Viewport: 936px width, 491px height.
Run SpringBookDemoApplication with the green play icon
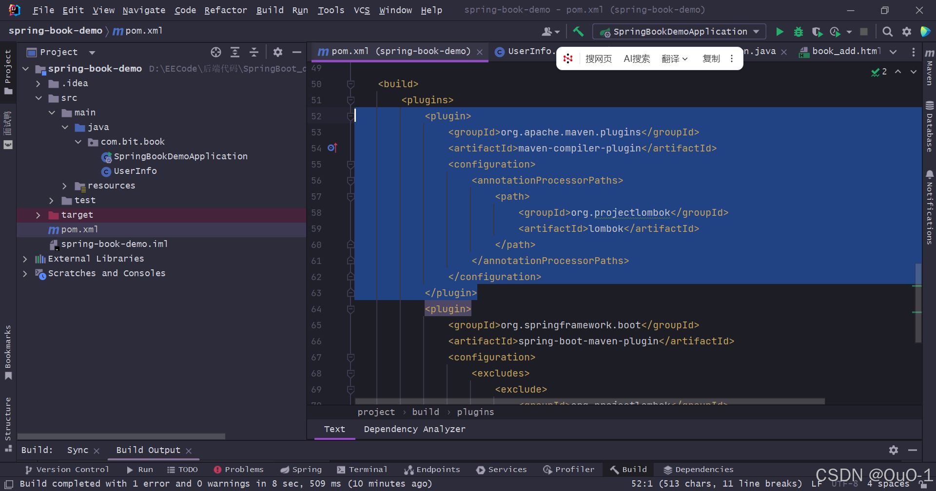tap(780, 32)
